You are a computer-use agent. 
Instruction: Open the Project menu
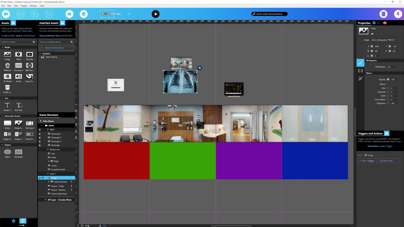point(24,6)
